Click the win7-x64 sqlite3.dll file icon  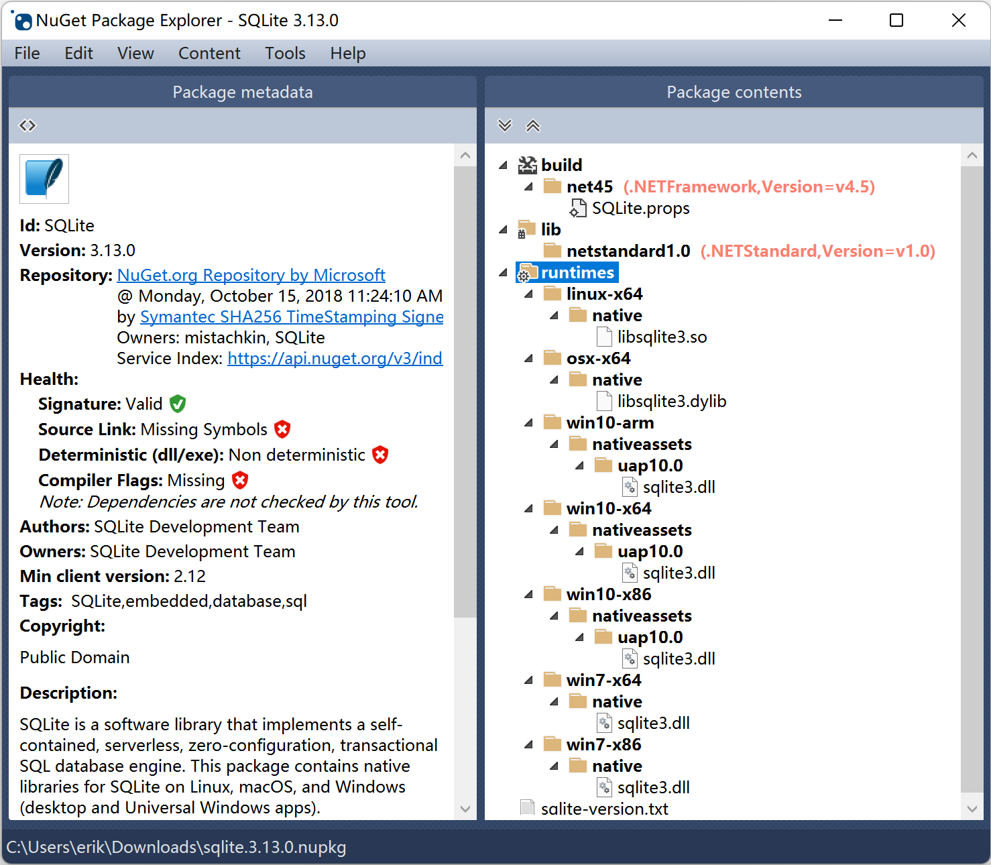pyautogui.click(x=604, y=723)
